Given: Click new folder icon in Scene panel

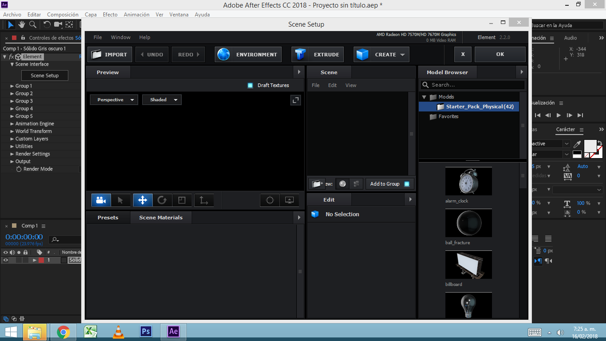Looking at the screenshot, I should [316, 184].
